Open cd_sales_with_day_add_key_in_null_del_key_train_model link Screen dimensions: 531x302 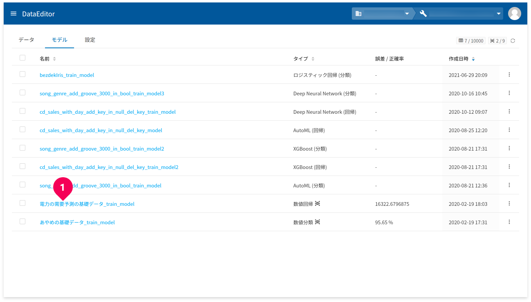pyautogui.click(x=108, y=112)
